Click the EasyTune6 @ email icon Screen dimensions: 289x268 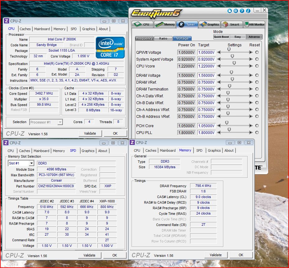[235, 11]
